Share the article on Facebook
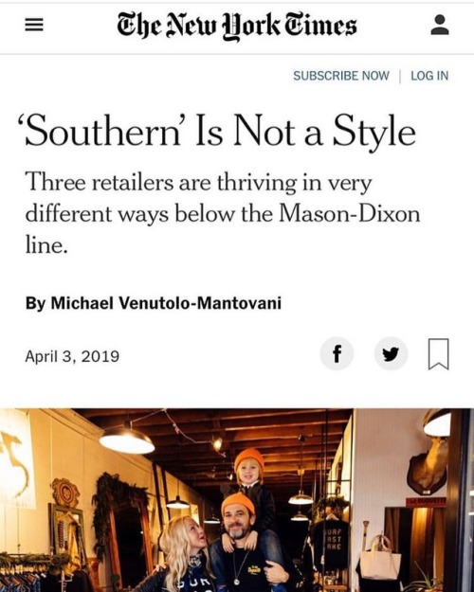Viewport: 474px width, 592px height. (337, 353)
